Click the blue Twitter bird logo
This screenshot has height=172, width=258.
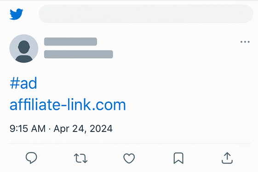tap(16, 14)
